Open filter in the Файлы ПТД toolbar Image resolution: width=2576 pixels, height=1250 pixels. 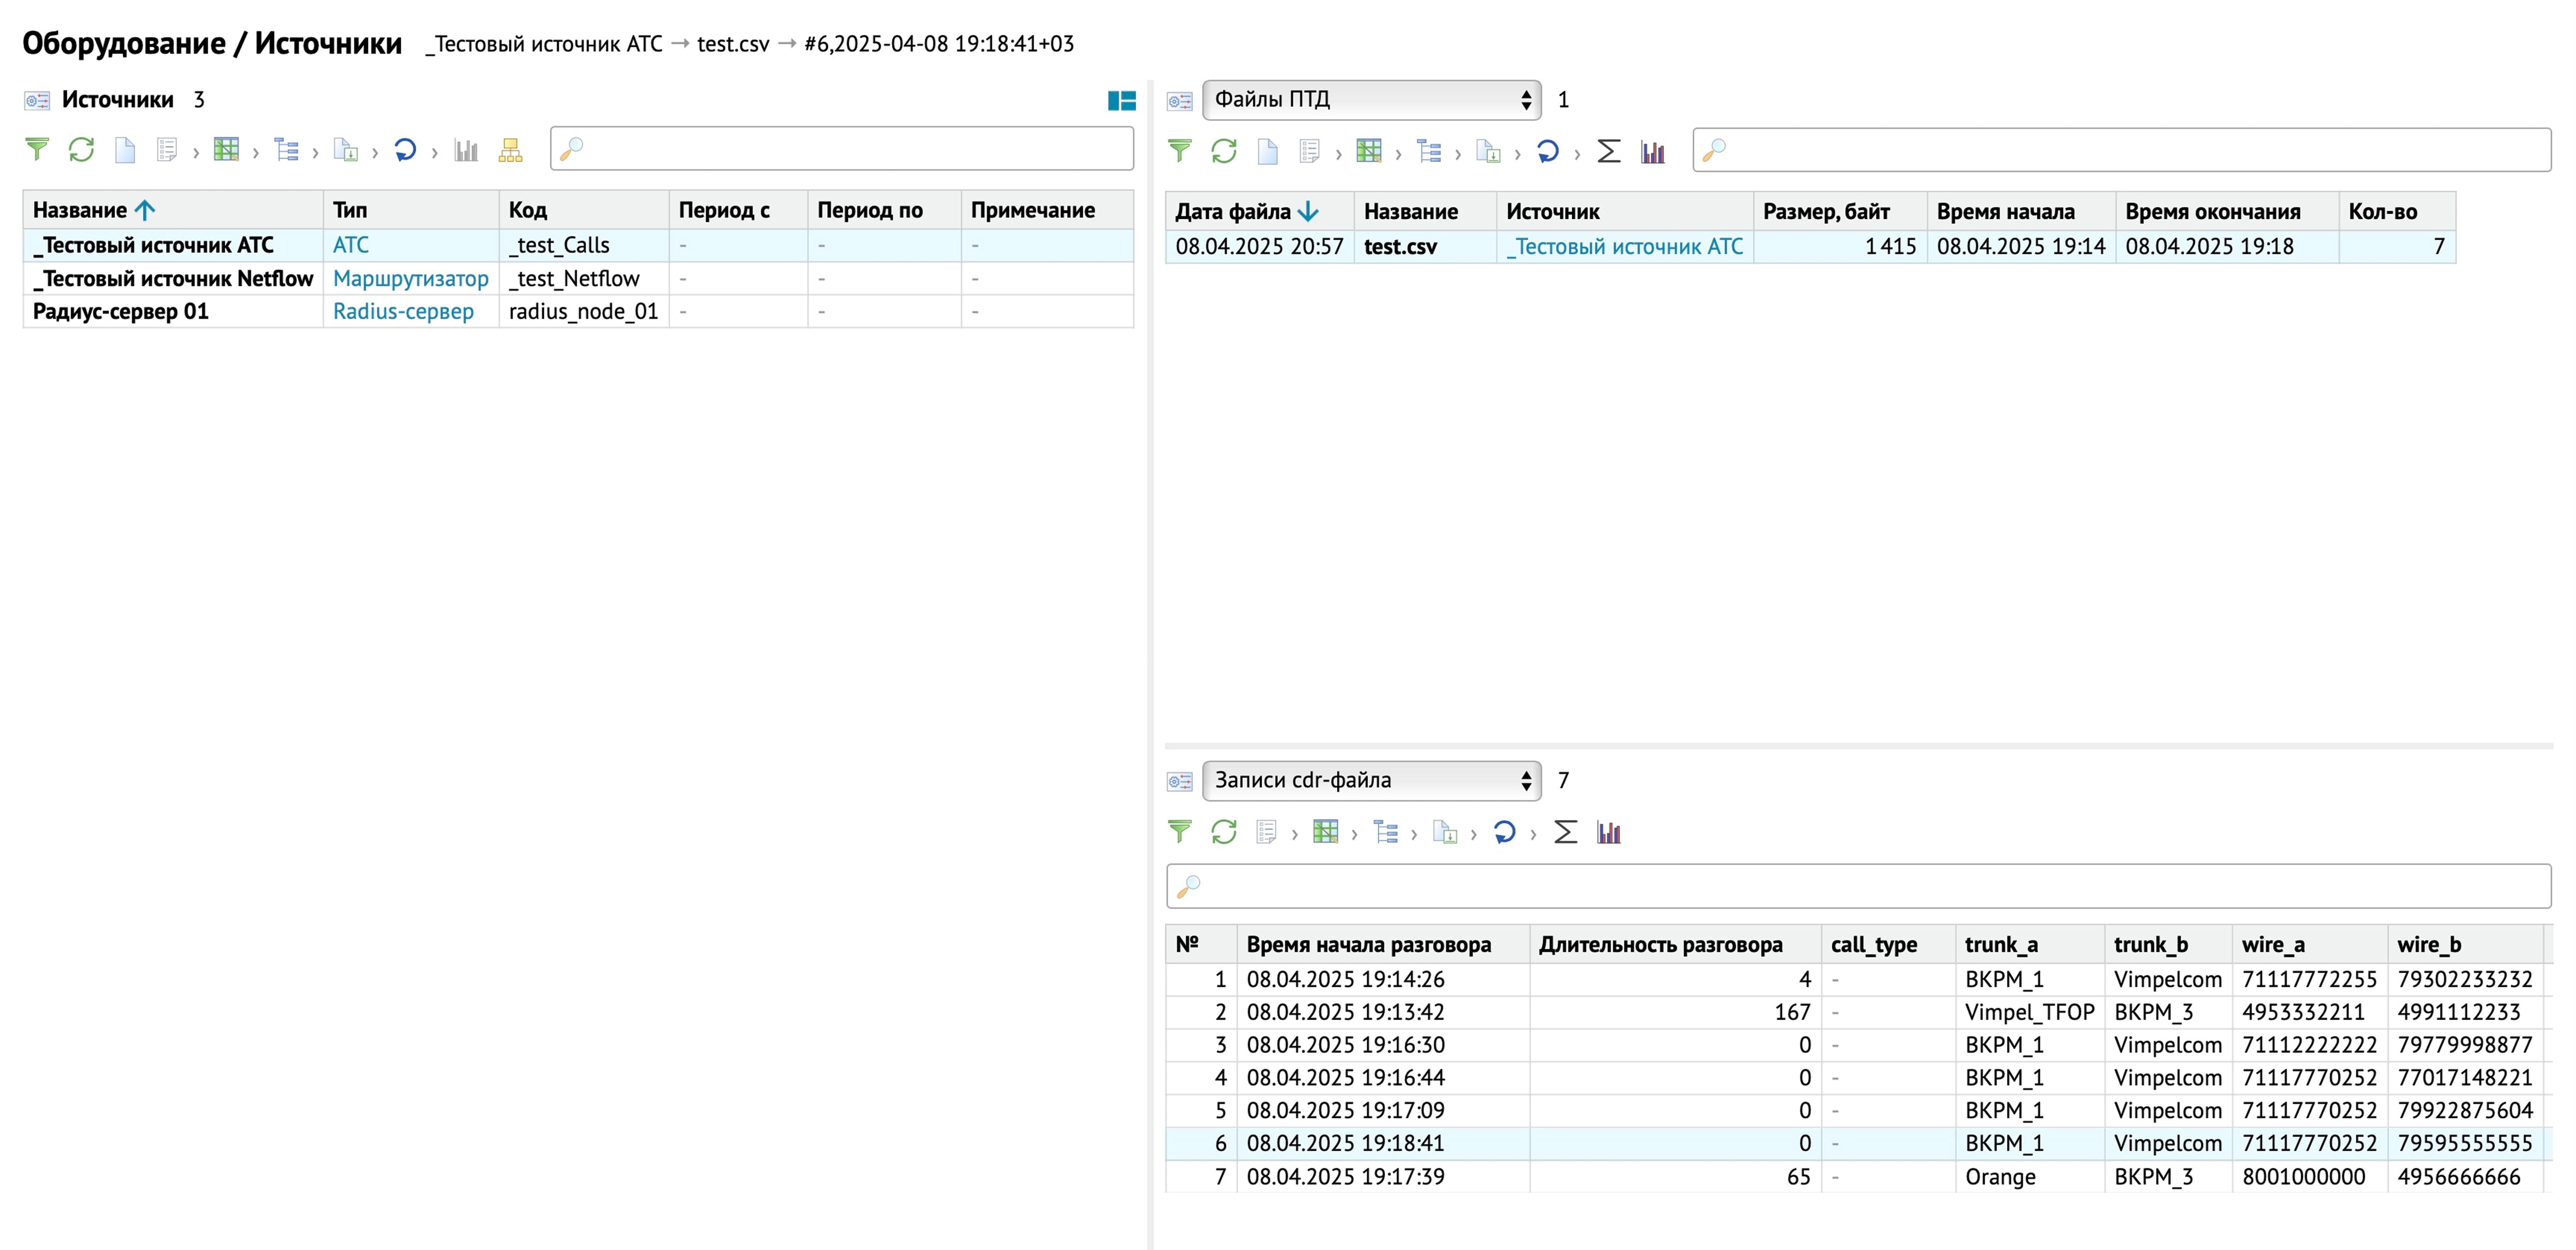click(x=1180, y=151)
